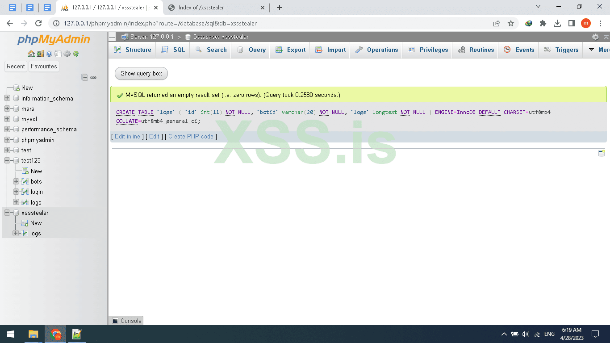Select the xssstealer database in tree
Image resolution: width=610 pixels, height=343 pixels.
[x=35, y=213]
